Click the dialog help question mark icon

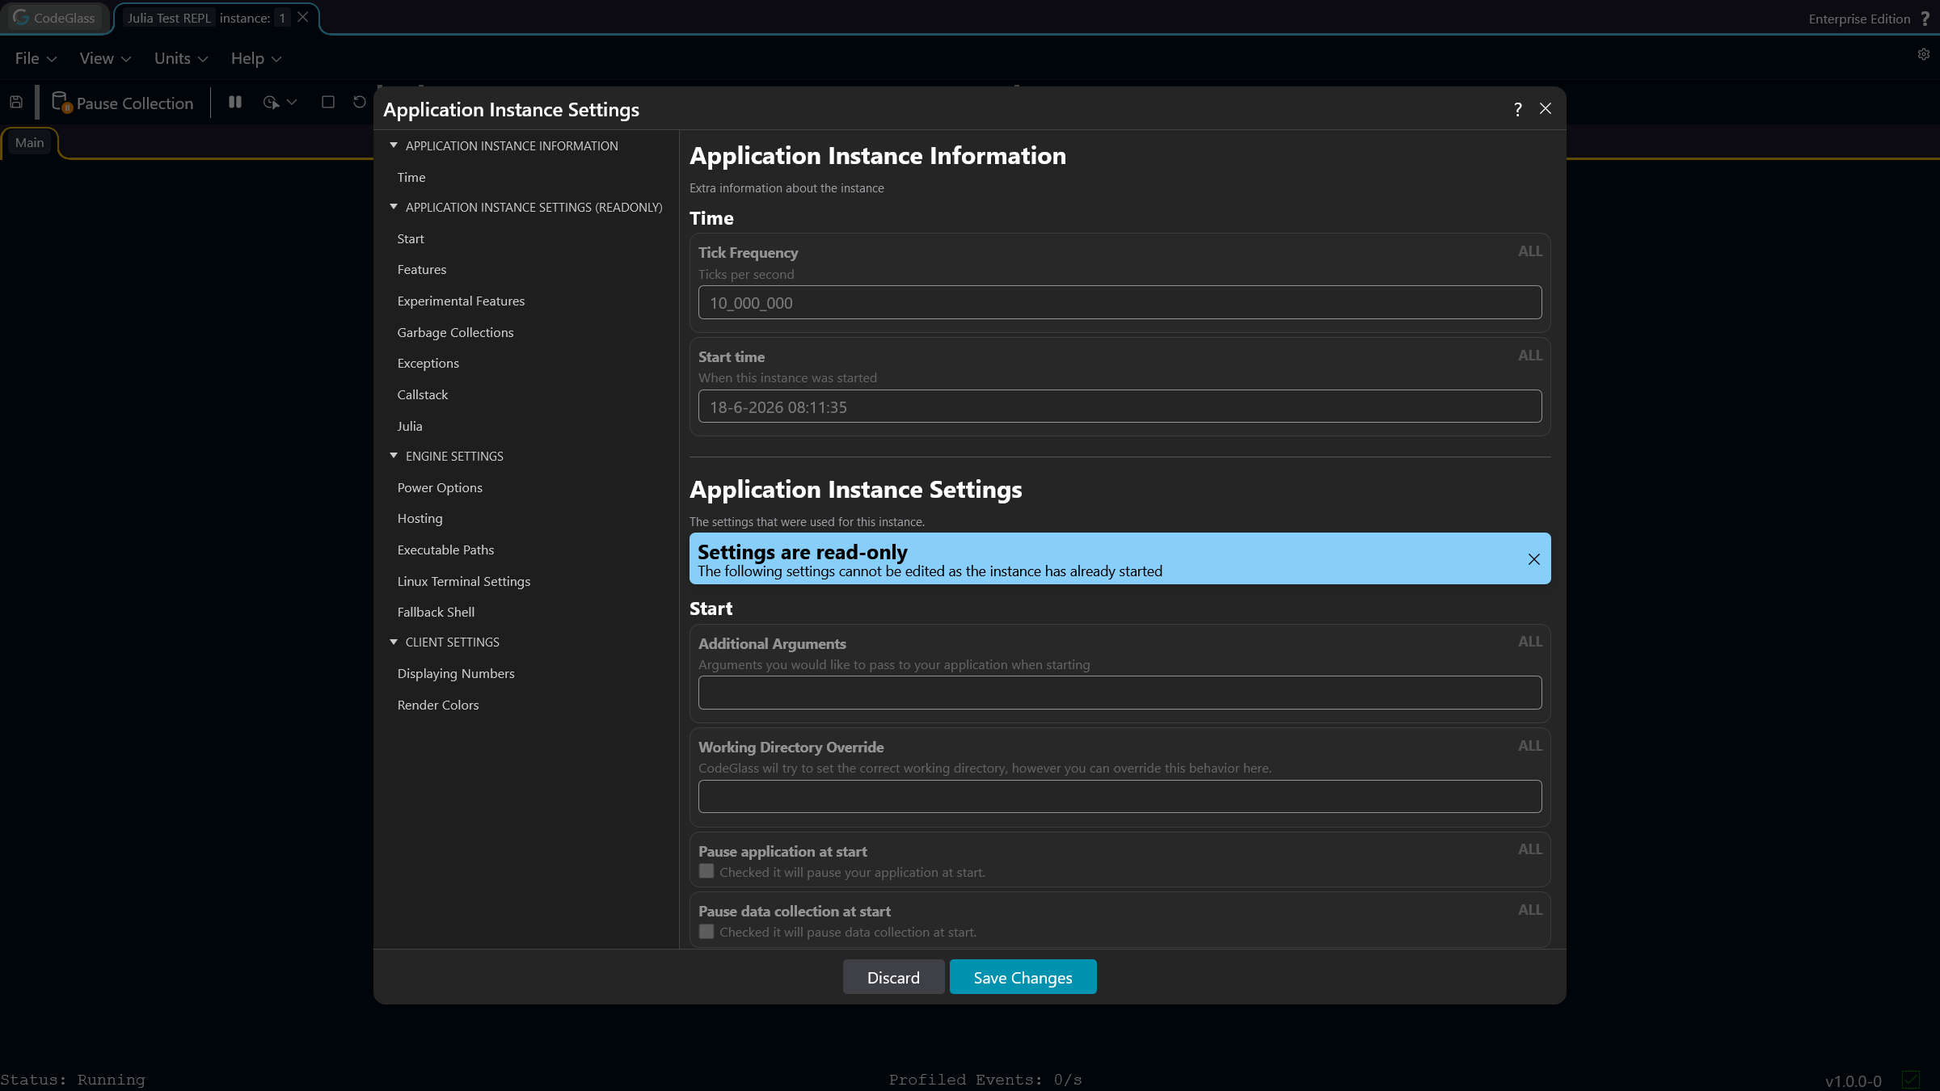[1517, 109]
